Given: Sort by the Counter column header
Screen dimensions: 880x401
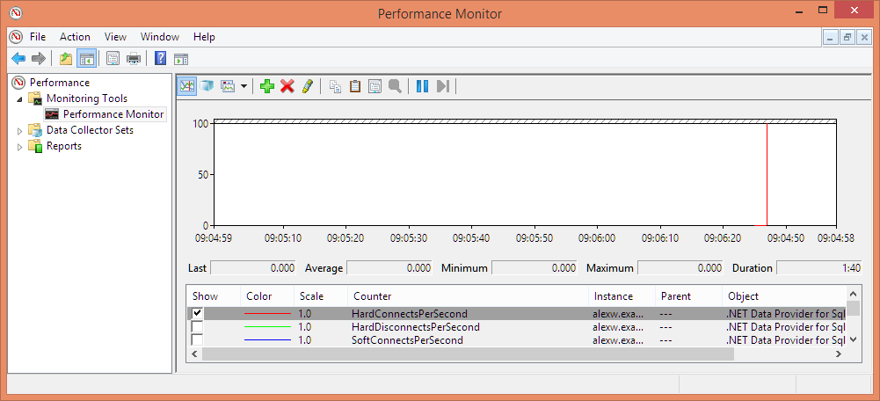Looking at the screenshot, I should click(468, 296).
